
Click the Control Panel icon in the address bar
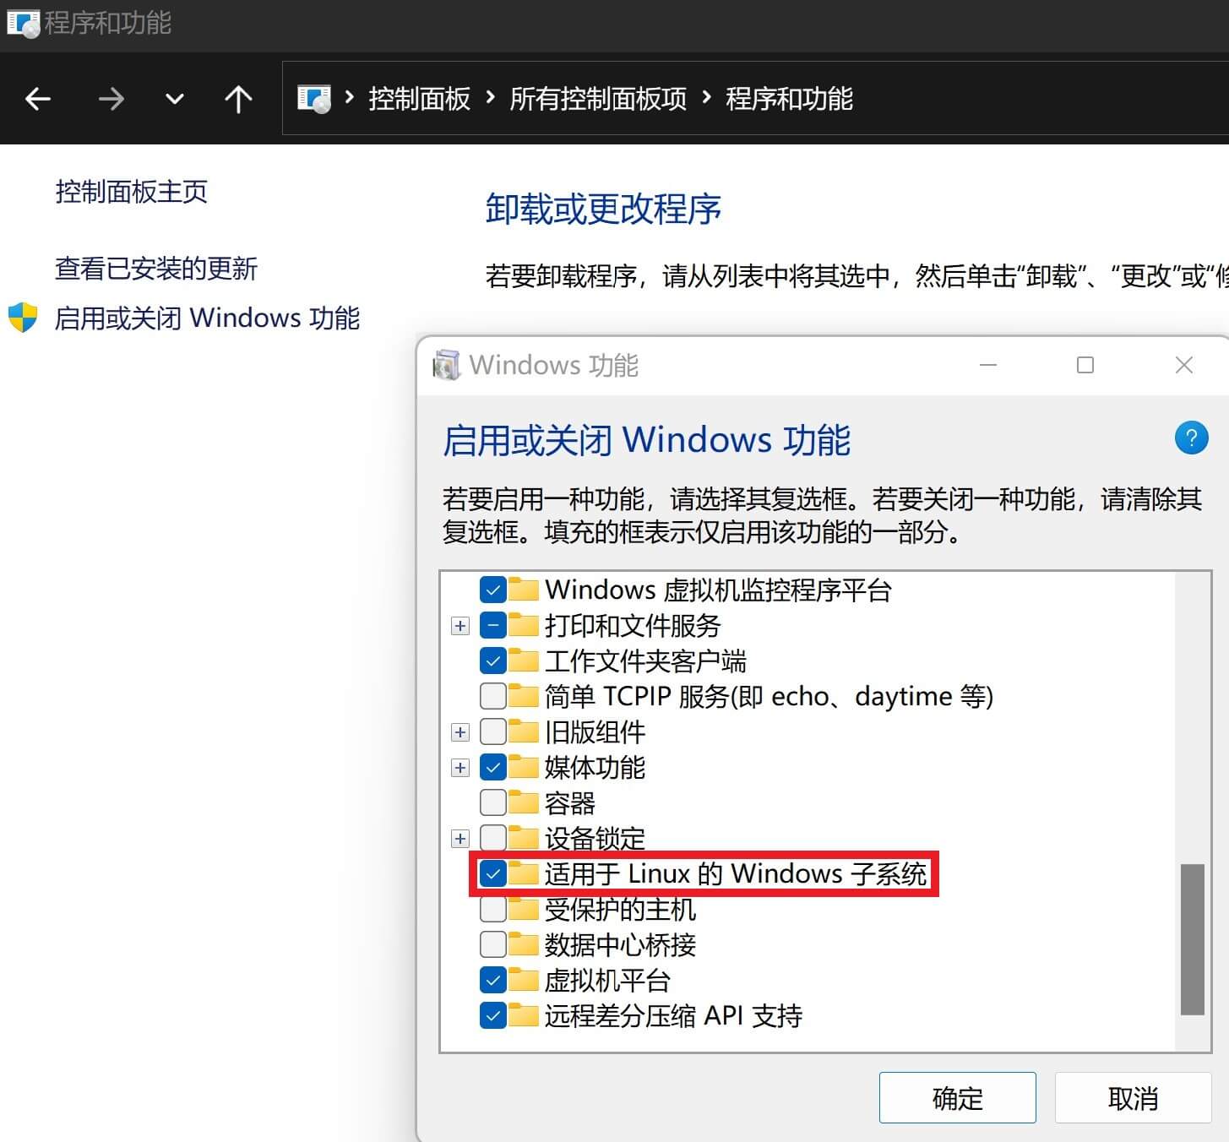(x=313, y=97)
